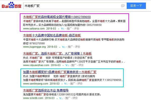Click the camera image search icon
Image resolution: width=151 pixels, height=100 pixels.
coord(123,6)
